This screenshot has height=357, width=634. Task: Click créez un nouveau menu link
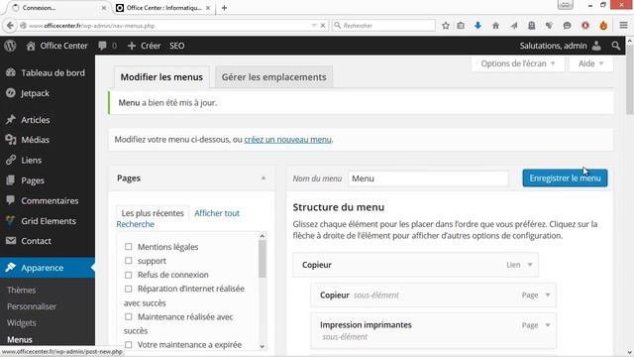pos(287,140)
